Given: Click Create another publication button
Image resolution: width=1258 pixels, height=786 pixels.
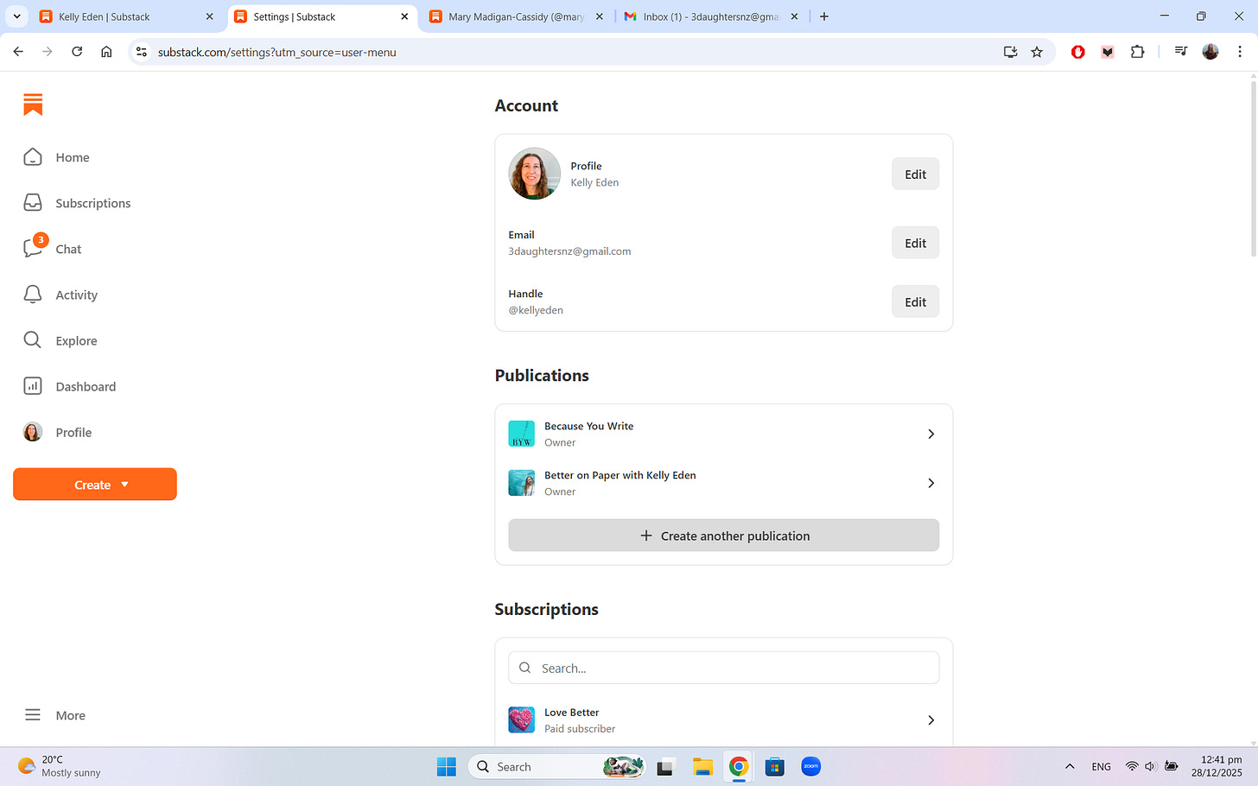Looking at the screenshot, I should pyautogui.click(x=723, y=536).
